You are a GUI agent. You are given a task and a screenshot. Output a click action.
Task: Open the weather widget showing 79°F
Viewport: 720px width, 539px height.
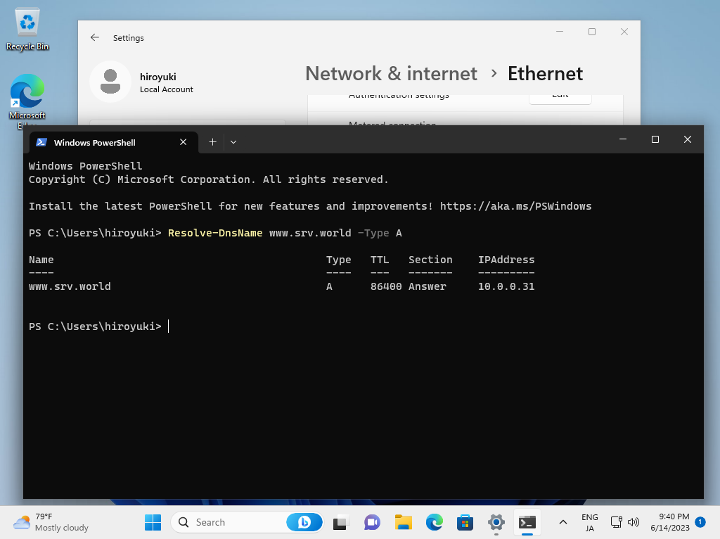51,522
